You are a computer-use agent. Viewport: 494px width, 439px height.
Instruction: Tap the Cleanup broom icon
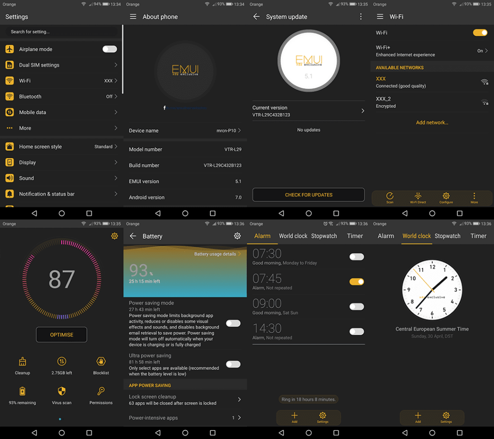tap(22, 362)
